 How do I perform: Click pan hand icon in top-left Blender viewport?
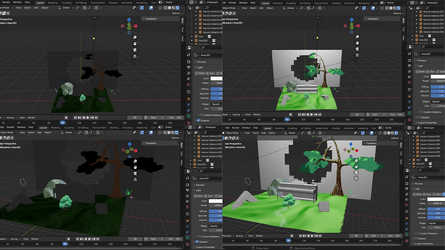click(135, 43)
